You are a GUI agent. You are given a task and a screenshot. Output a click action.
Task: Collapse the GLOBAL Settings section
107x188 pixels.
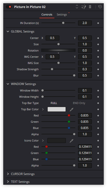pyautogui.click(x=8, y=31)
